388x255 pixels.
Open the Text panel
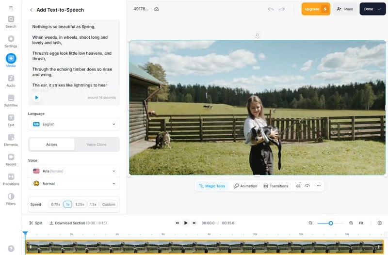point(11,120)
